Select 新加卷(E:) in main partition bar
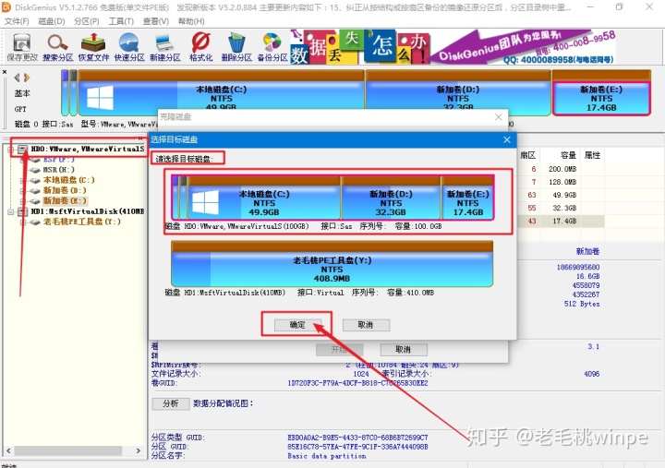Viewport: 665px width, 468px height. pos(601,93)
